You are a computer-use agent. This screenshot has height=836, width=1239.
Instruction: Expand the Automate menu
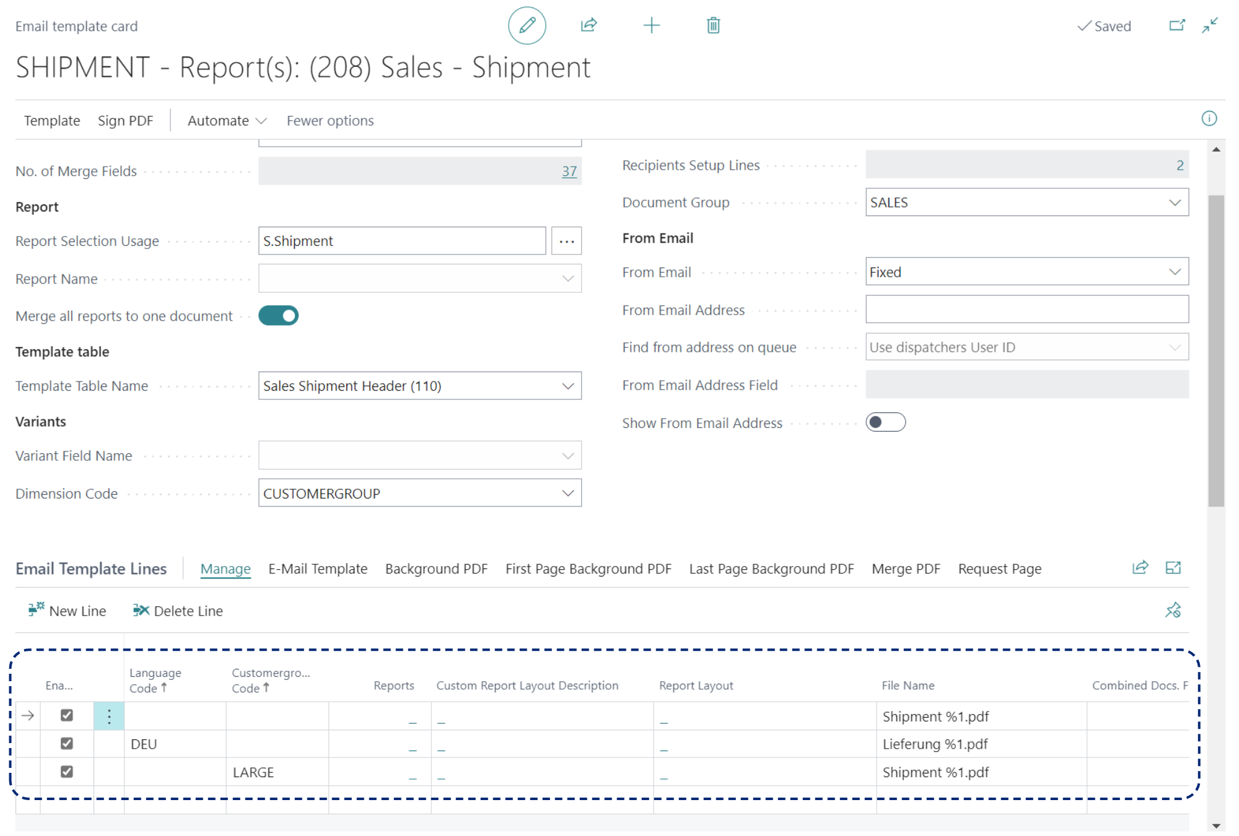point(227,121)
